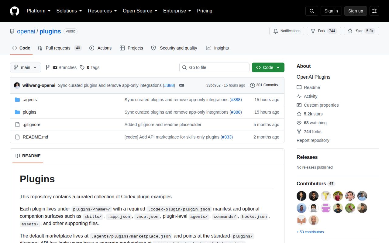Open the Resources dropdown menu
389x243 pixels.
[x=102, y=11]
